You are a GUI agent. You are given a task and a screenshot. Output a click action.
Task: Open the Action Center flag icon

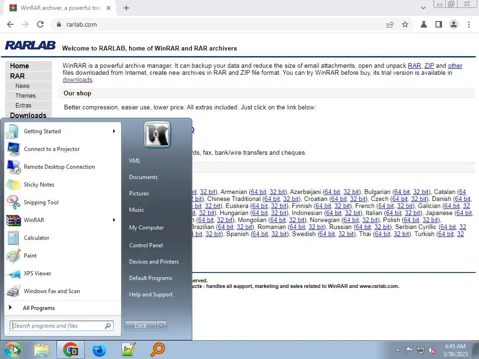pyautogui.click(x=409, y=350)
